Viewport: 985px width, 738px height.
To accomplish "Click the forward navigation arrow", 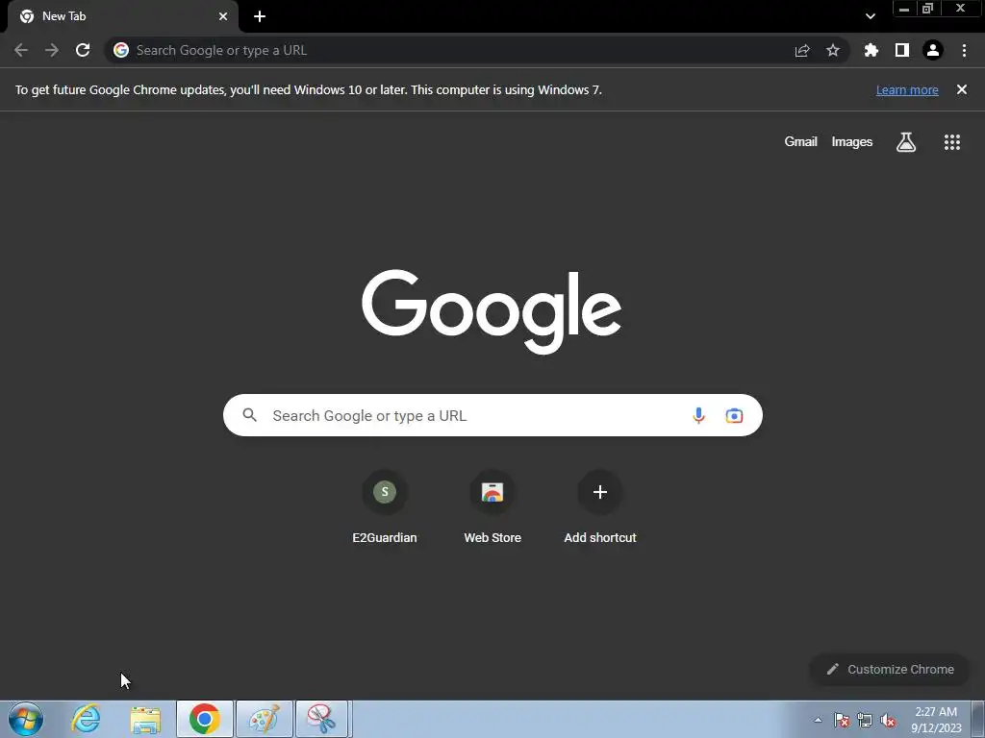I will click(52, 50).
